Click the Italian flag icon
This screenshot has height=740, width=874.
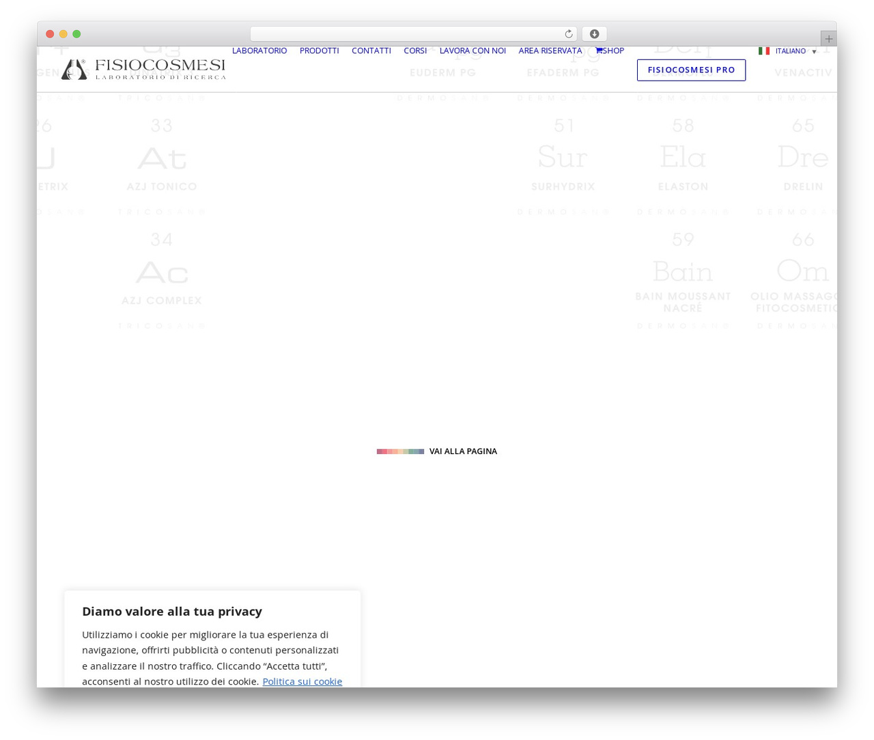click(764, 51)
